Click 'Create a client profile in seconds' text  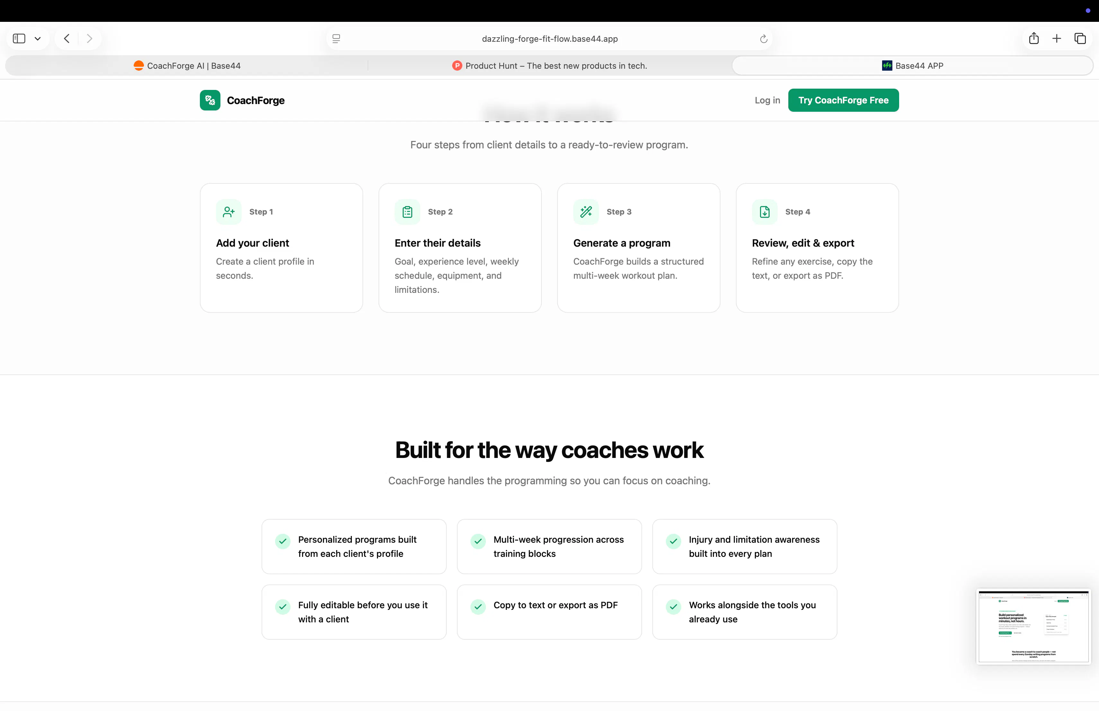pyautogui.click(x=265, y=268)
